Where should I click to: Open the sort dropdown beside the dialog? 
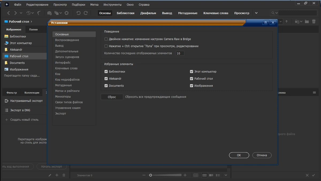[280, 22]
